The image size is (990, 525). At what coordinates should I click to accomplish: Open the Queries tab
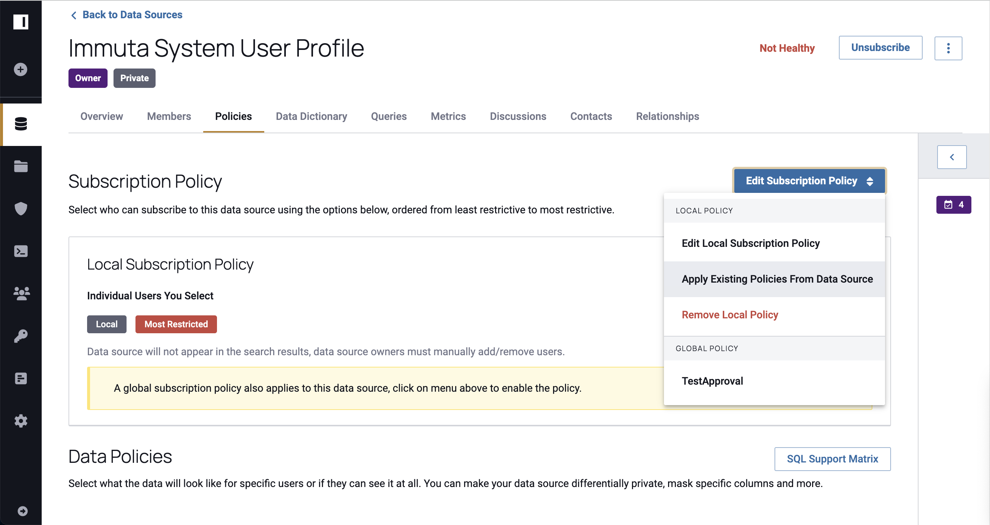[x=389, y=116]
